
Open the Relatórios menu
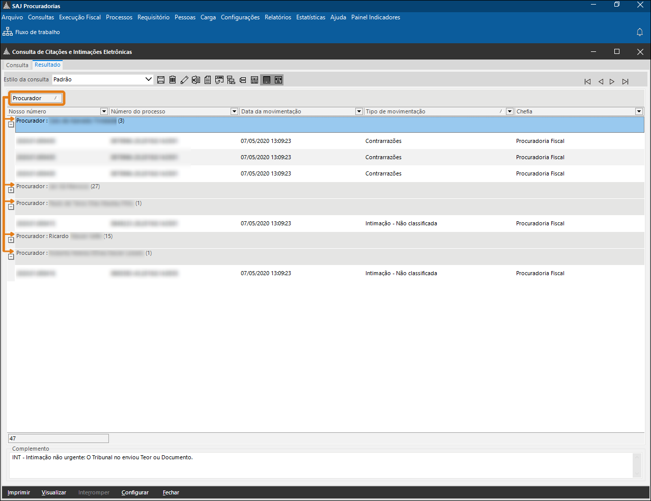point(278,17)
